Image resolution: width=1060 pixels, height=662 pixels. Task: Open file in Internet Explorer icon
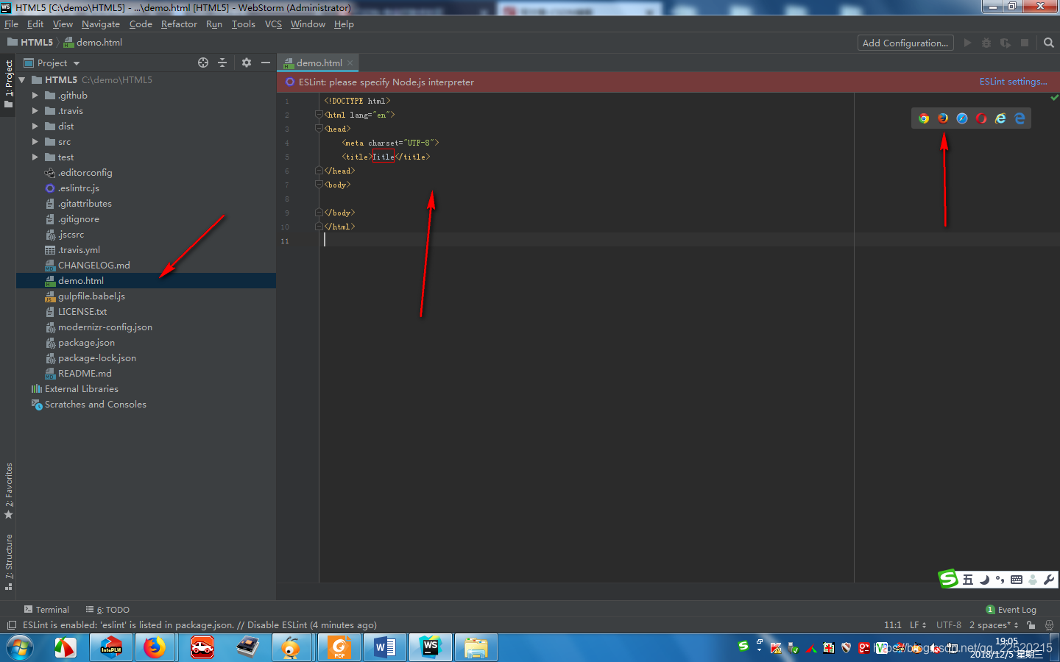1000,118
